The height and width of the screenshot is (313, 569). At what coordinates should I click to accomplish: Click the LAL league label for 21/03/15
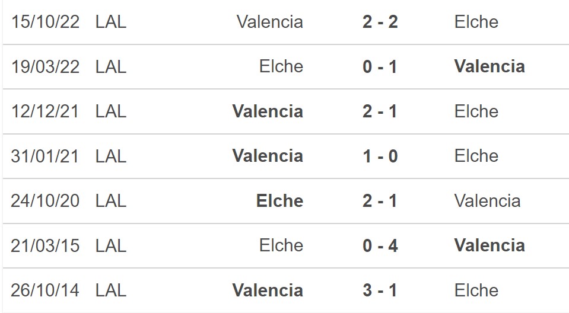(x=111, y=246)
